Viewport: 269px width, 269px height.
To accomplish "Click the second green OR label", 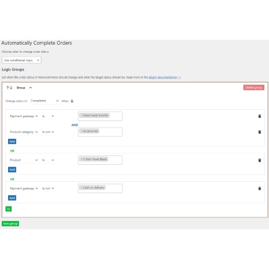I will click(x=12, y=179).
